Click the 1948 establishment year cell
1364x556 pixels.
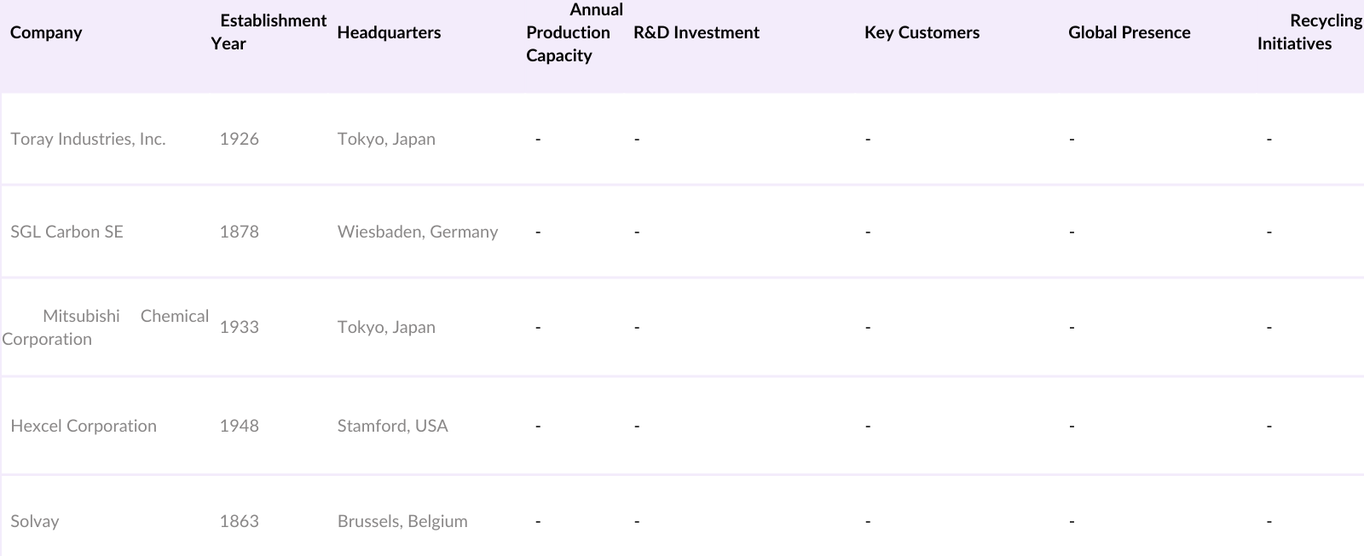click(239, 426)
